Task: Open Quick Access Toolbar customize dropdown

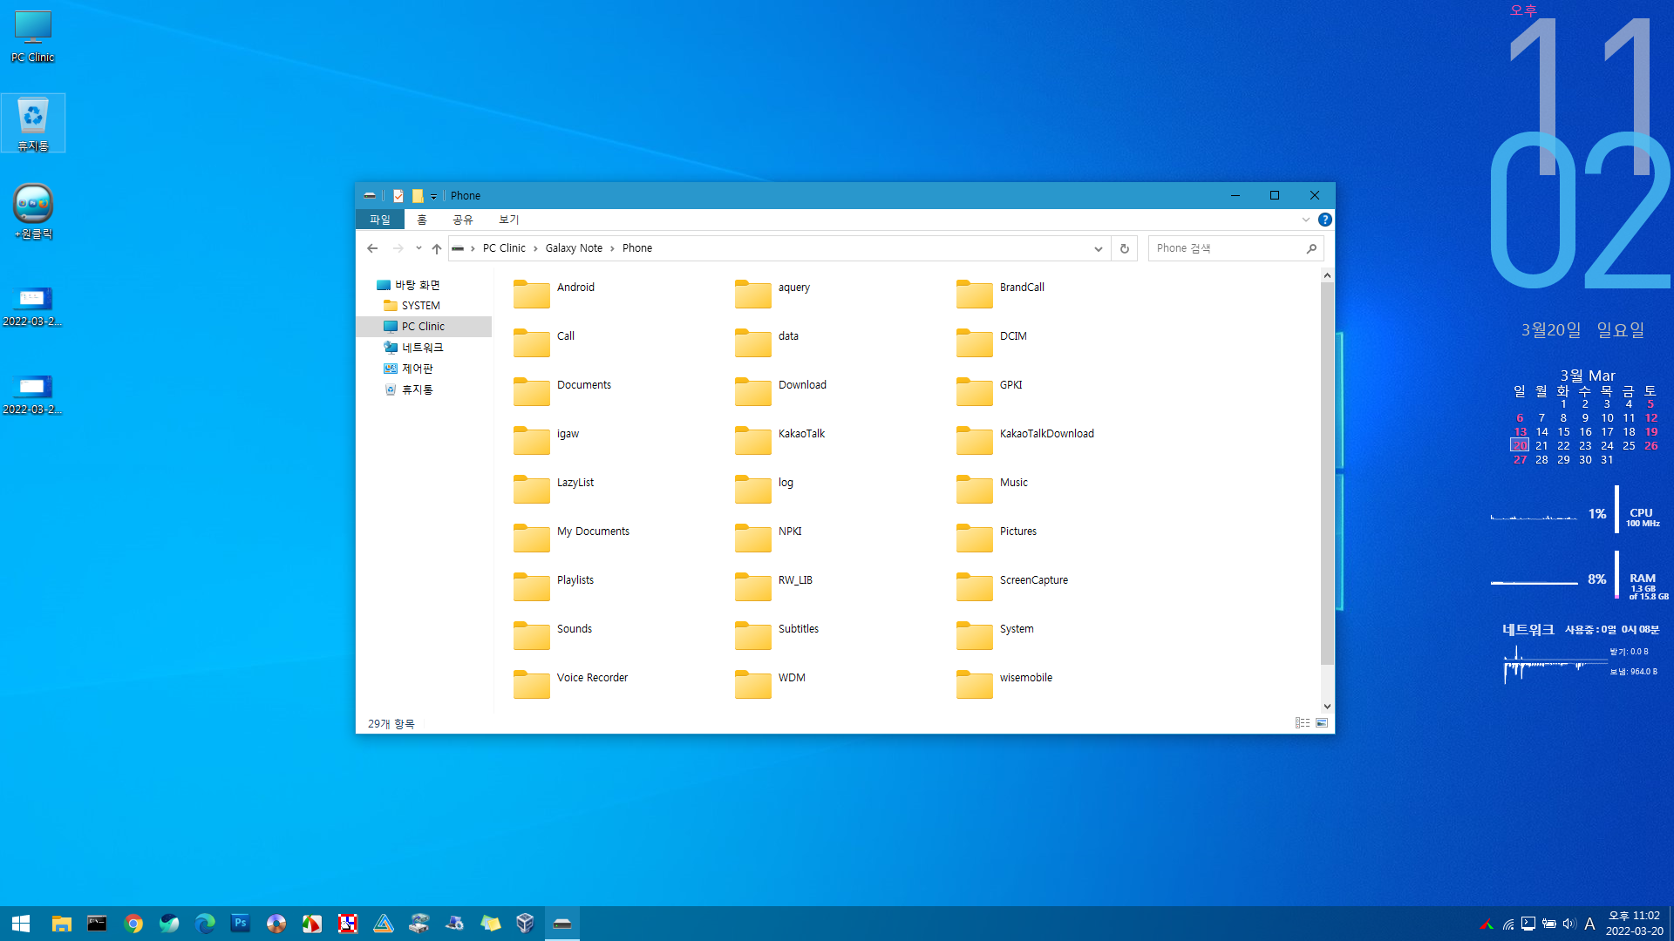Action: click(x=433, y=196)
